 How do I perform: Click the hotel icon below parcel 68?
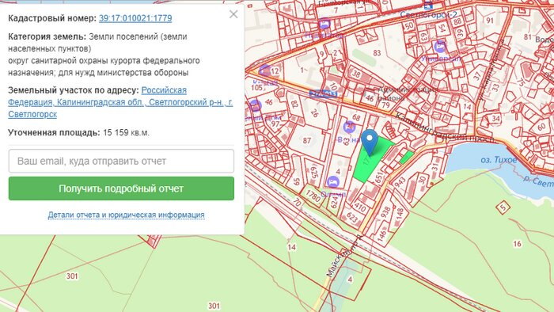point(349,127)
